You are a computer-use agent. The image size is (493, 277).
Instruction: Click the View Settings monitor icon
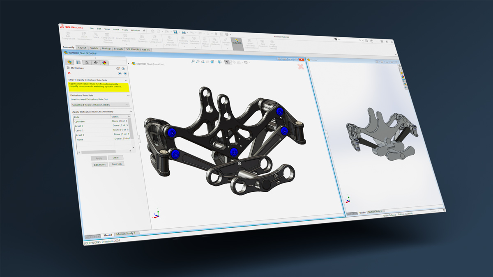point(246,62)
